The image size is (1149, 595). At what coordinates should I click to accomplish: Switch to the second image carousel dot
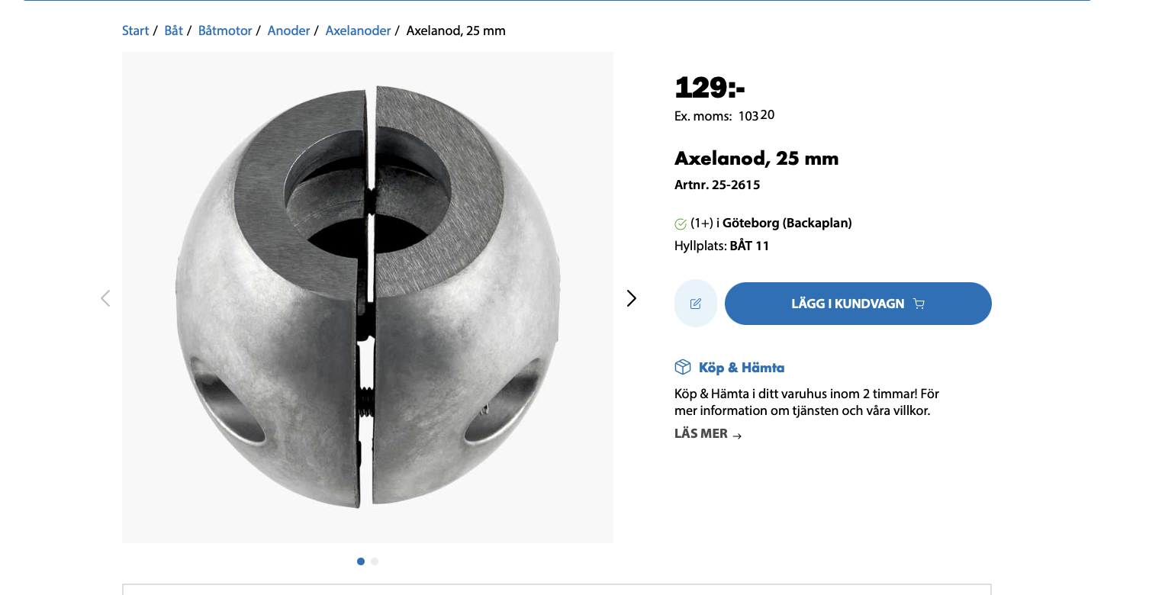pos(375,561)
